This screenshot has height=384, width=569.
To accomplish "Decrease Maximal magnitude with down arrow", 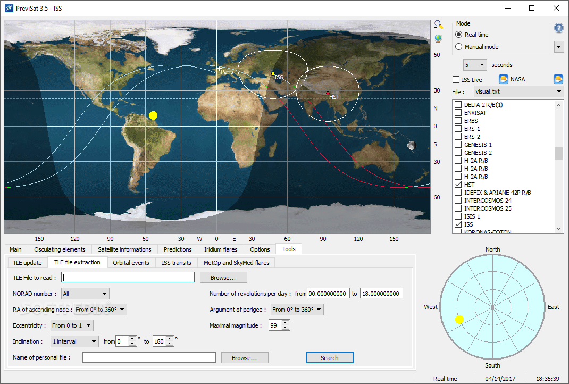I will [286, 328].
